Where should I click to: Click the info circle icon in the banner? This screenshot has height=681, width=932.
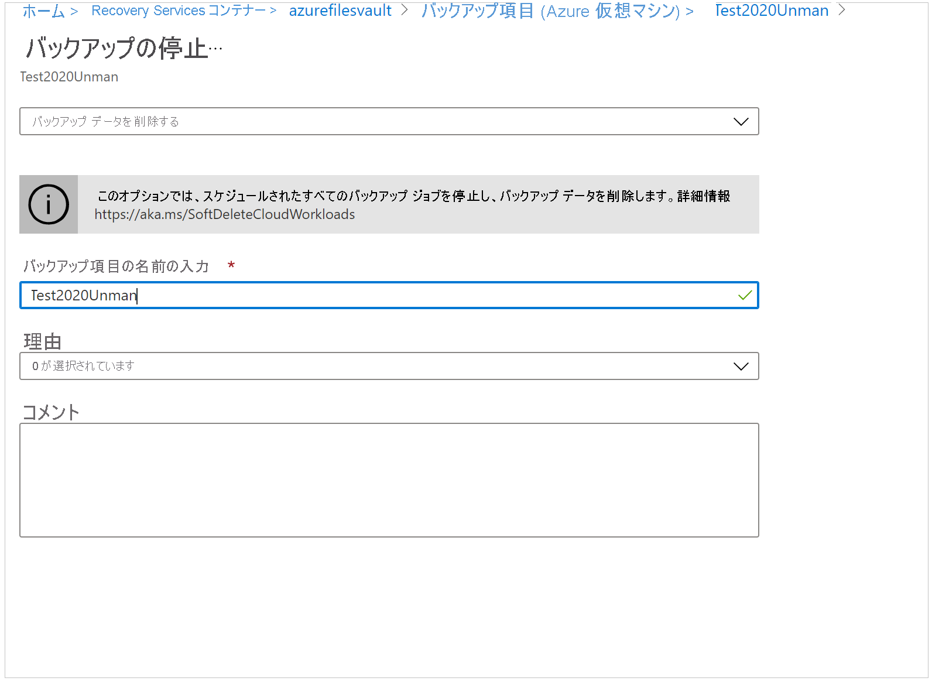click(x=49, y=204)
